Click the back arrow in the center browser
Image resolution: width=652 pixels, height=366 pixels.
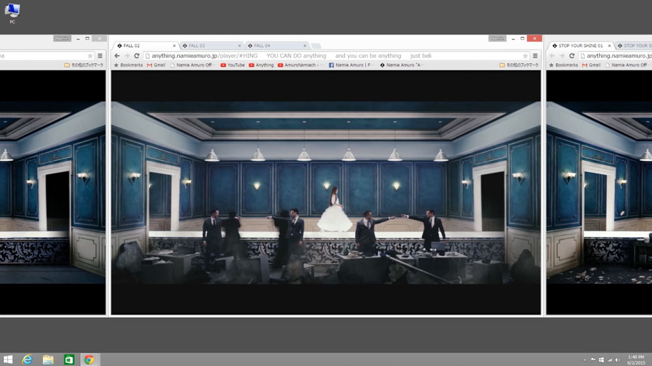[x=117, y=56]
